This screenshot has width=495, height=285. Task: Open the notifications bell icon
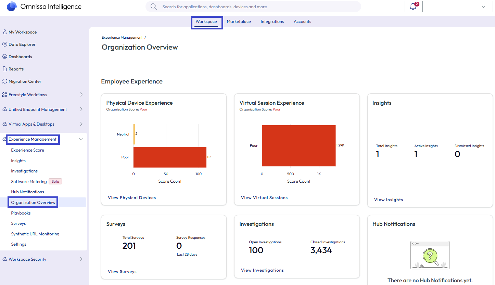tap(413, 7)
